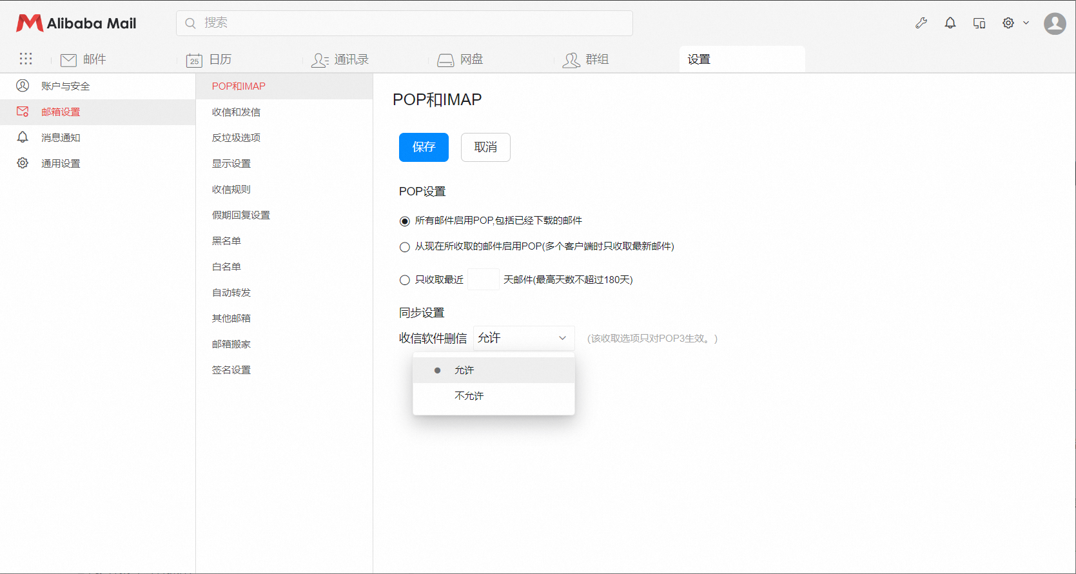The image size is (1076, 574).
Task: Click the gear icon beside 通用设置
Action: click(23, 163)
